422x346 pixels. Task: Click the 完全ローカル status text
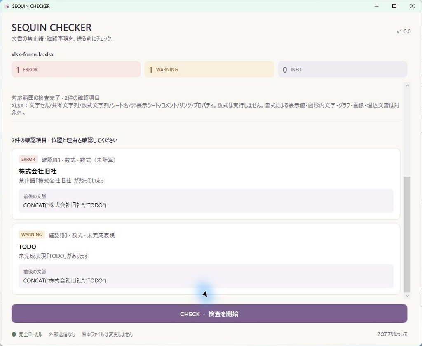30,334
